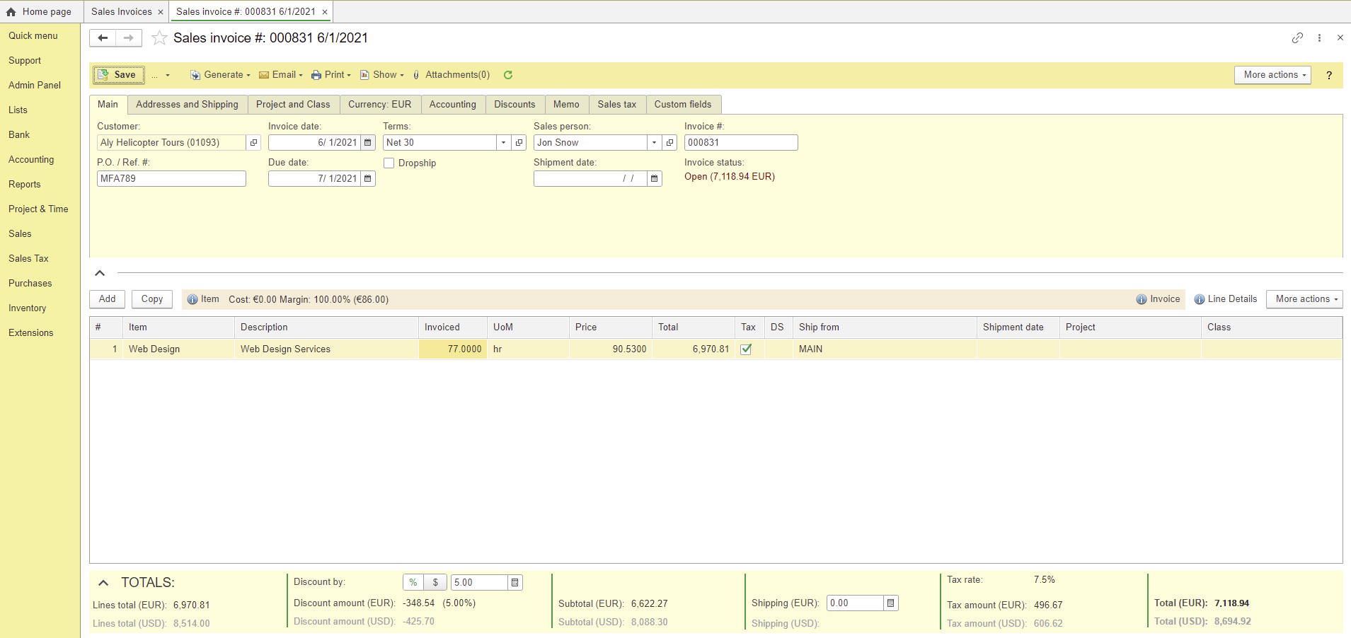1351x638 pixels.
Task: Copy the selected line item
Action: coord(152,299)
